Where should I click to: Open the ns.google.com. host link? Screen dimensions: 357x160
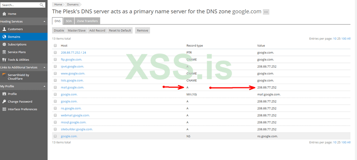point(71,108)
